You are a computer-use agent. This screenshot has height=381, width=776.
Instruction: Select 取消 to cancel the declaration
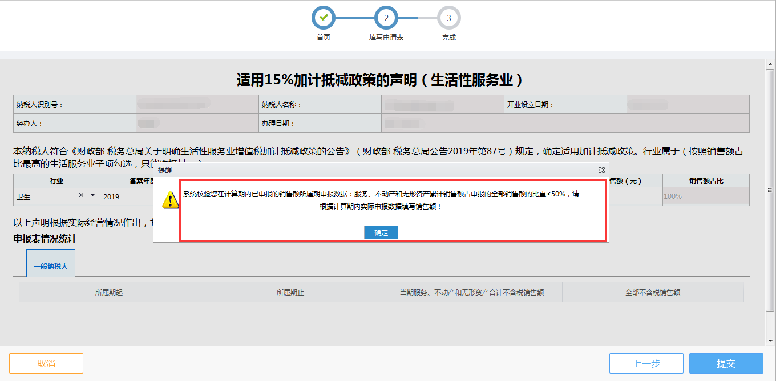tap(46, 363)
